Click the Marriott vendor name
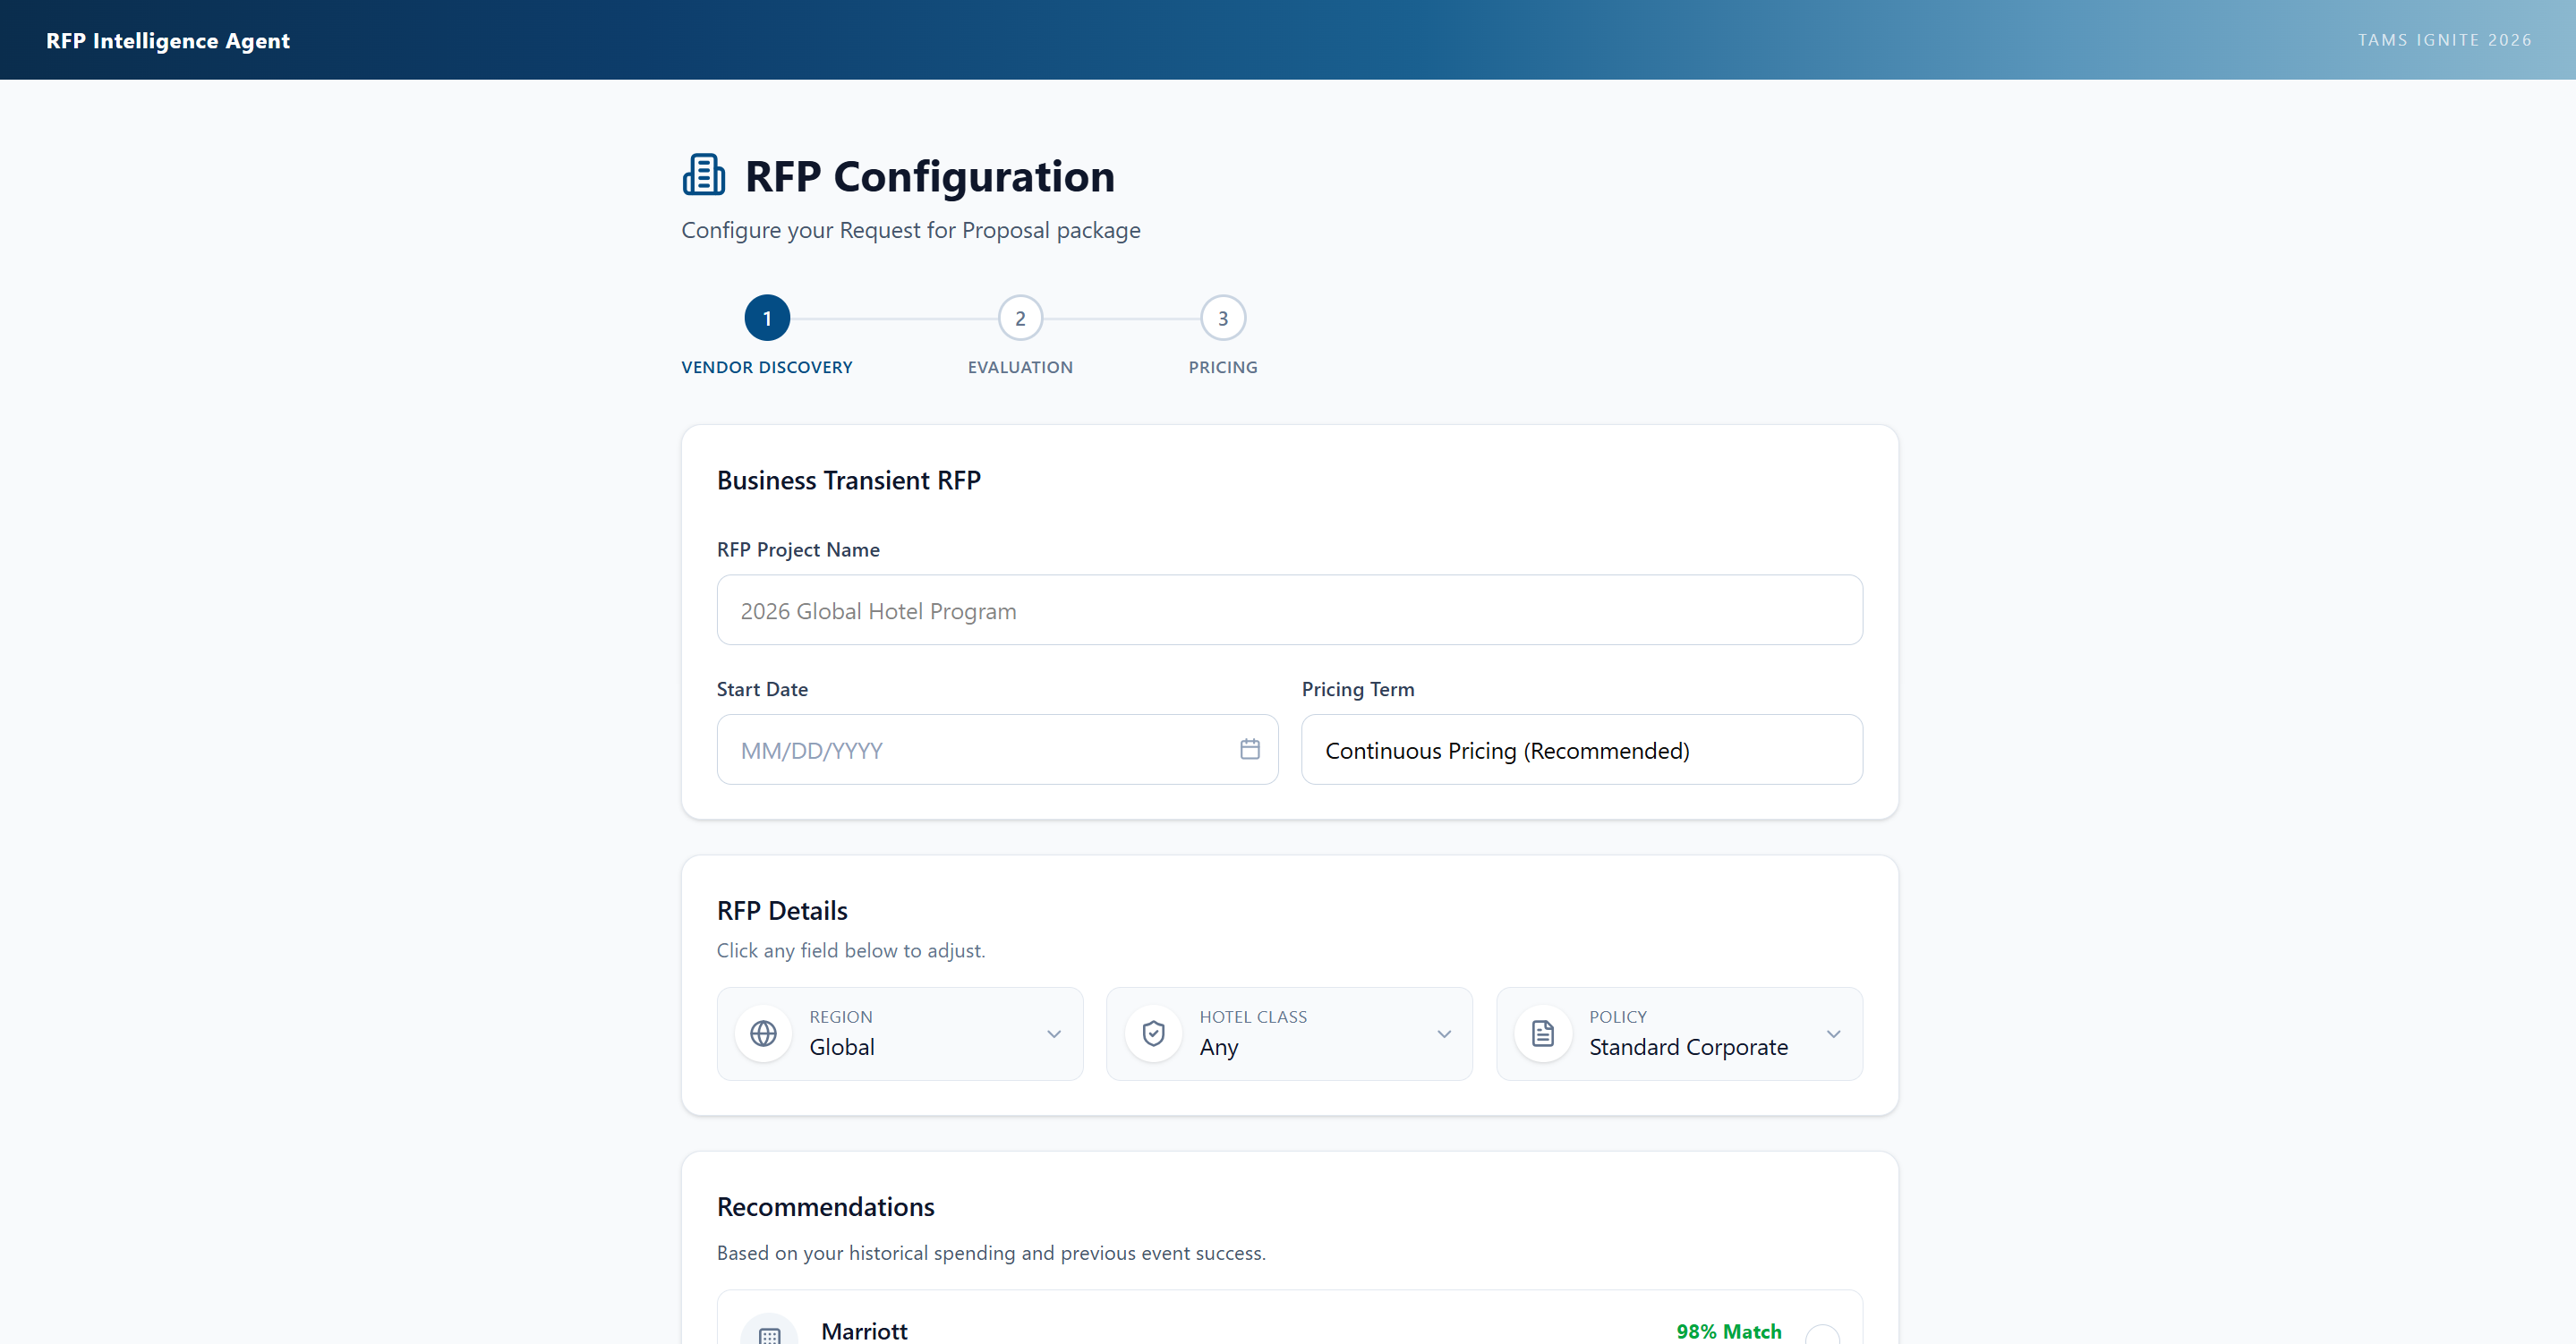This screenshot has width=2576, height=1344. [x=864, y=1331]
